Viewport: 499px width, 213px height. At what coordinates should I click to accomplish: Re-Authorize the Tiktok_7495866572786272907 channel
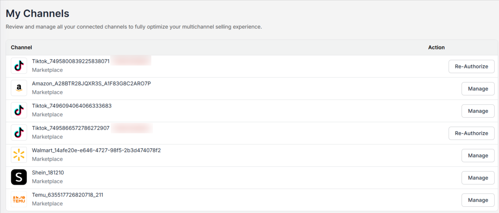(x=471, y=133)
